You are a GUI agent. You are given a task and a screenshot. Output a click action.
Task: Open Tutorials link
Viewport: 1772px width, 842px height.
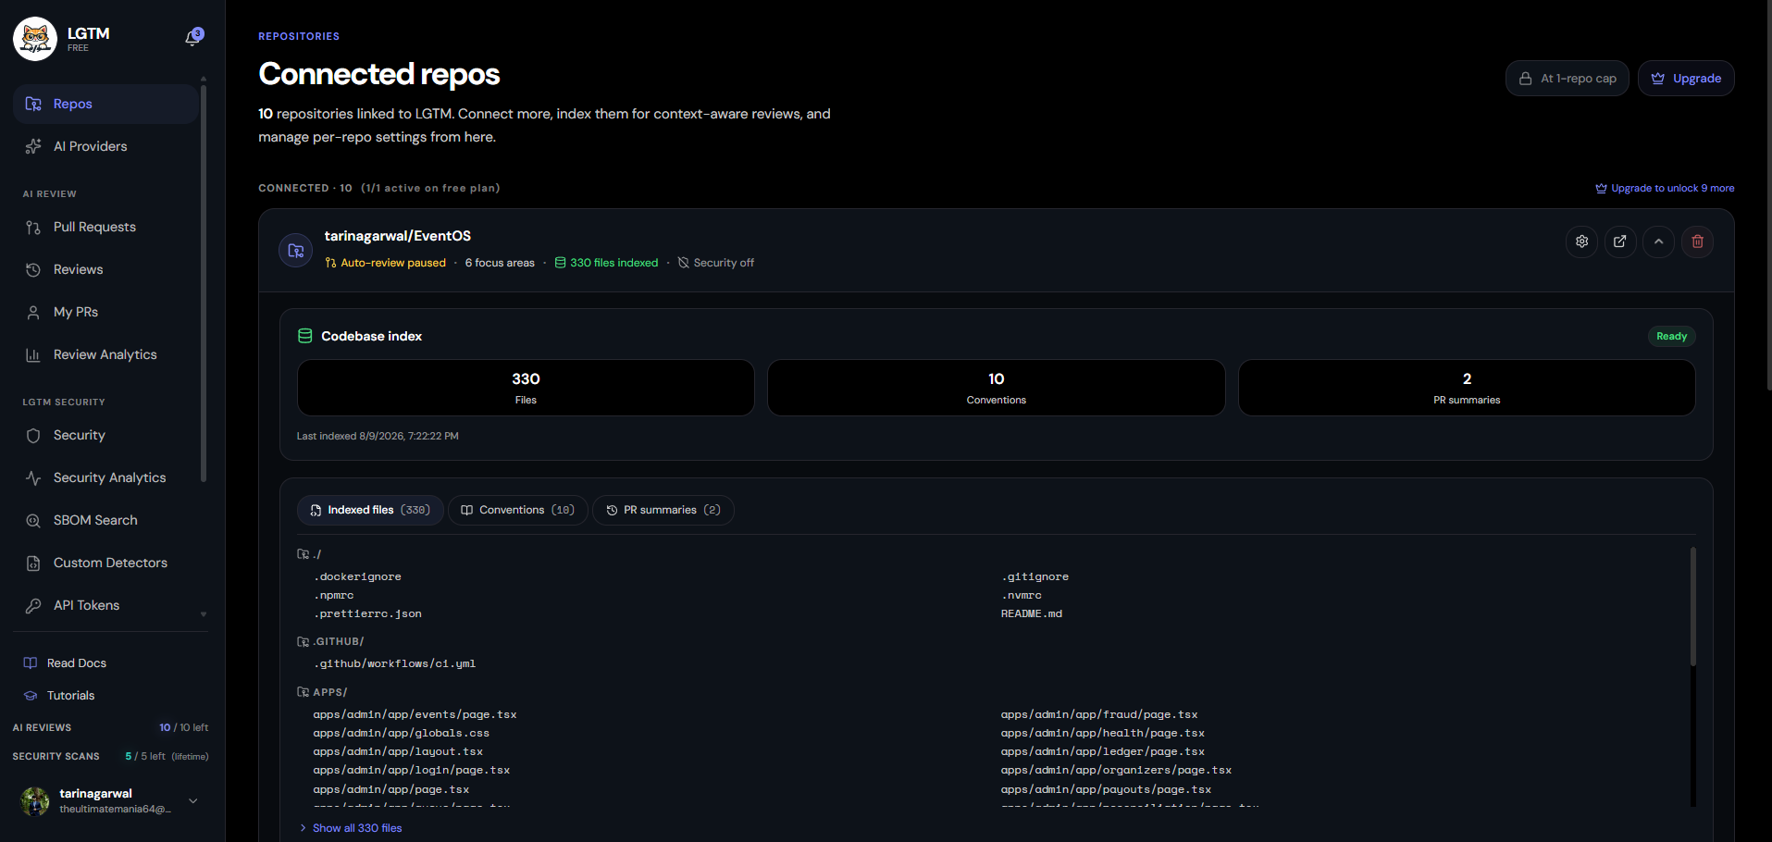click(x=59, y=696)
